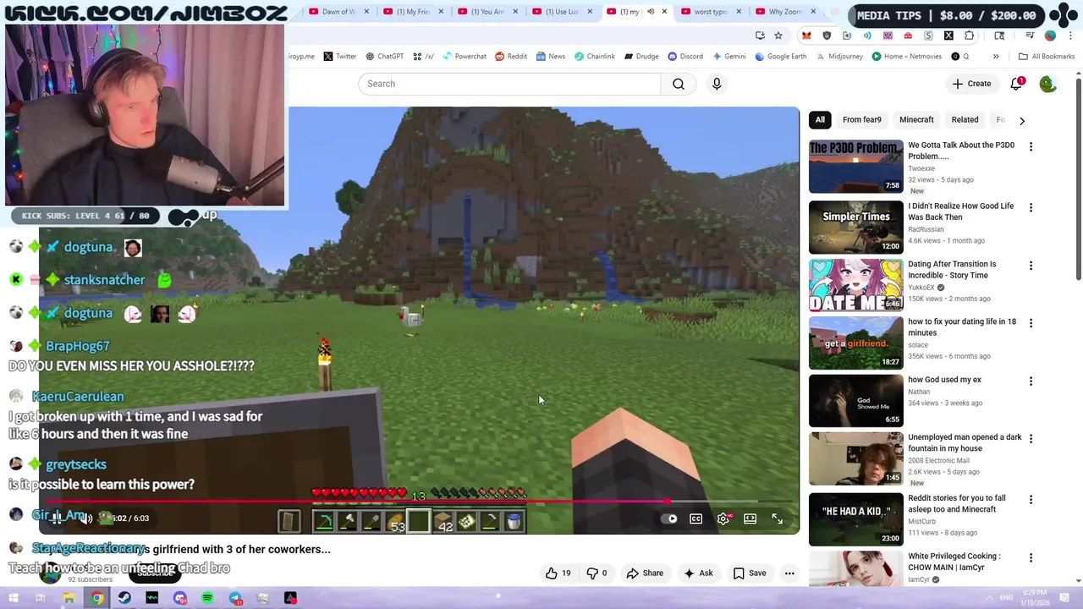1083x609 pixels.
Task: Select the 'Related' filter chip
Action: pyautogui.click(x=965, y=120)
